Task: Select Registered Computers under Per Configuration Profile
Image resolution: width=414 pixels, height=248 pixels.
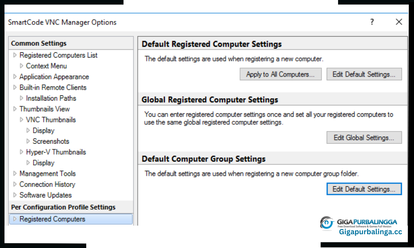Action: point(71,219)
